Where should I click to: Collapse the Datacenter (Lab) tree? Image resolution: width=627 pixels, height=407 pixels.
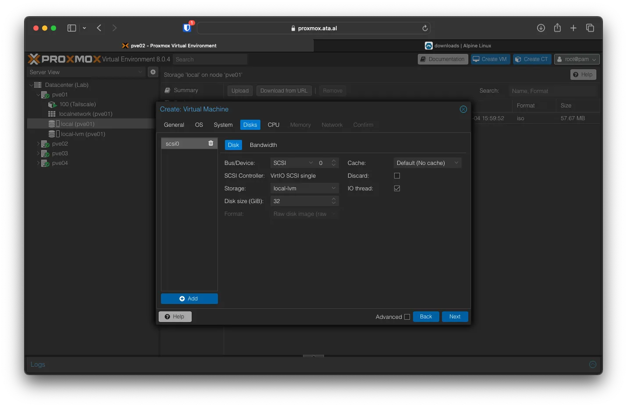point(31,85)
